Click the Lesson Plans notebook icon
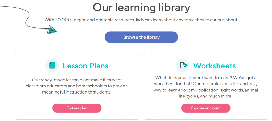The width and height of the screenshot is (272, 121). click(x=52, y=66)
